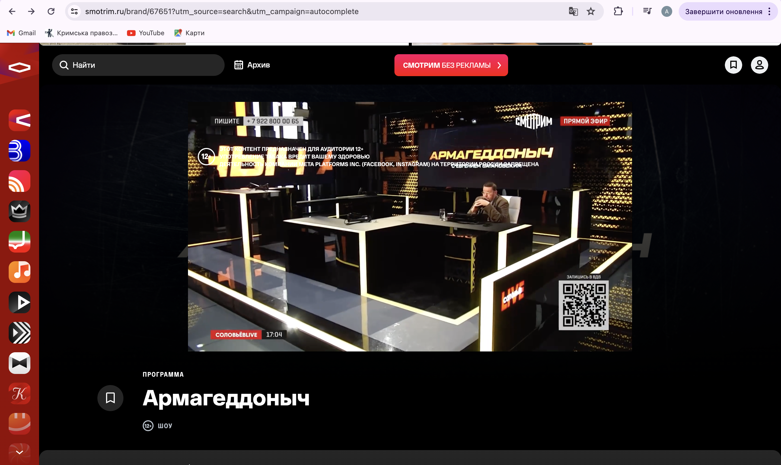
Task: Click the ШОУ genre label
Action: pyautogui.click(x=165, y=426)
